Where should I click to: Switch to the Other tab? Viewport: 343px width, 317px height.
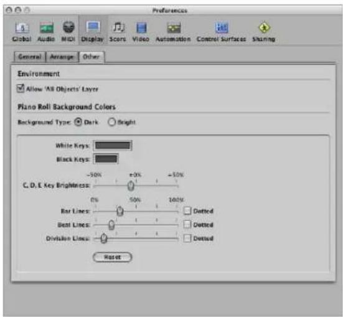pos(92,57)
